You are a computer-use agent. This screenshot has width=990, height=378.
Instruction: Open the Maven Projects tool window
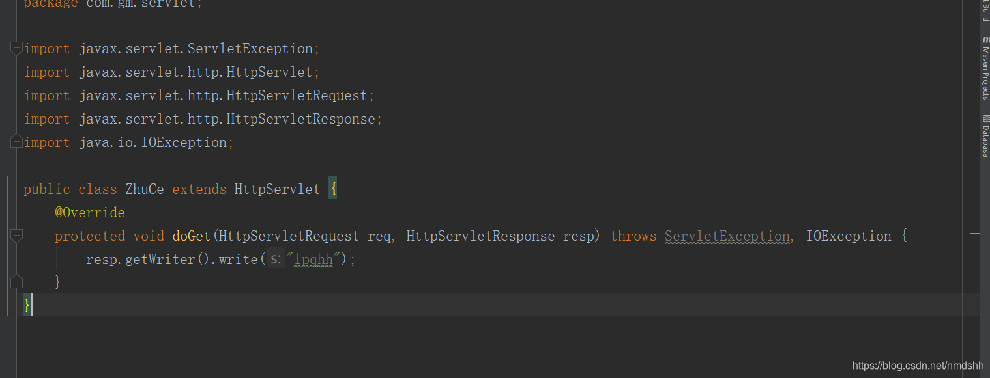coord(985,68)
